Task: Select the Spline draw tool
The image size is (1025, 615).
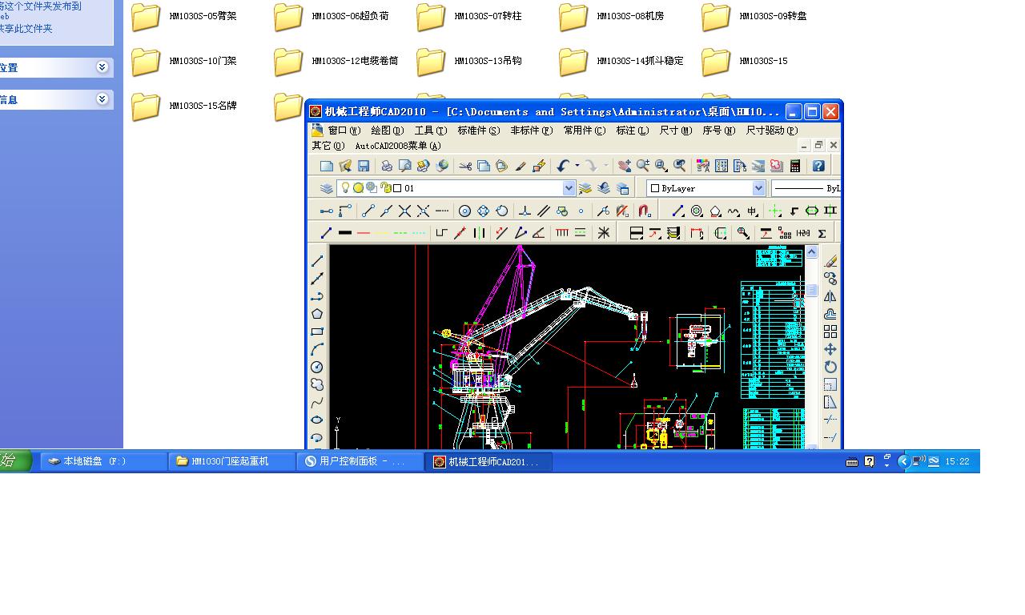Action: [x=317, y=402]
